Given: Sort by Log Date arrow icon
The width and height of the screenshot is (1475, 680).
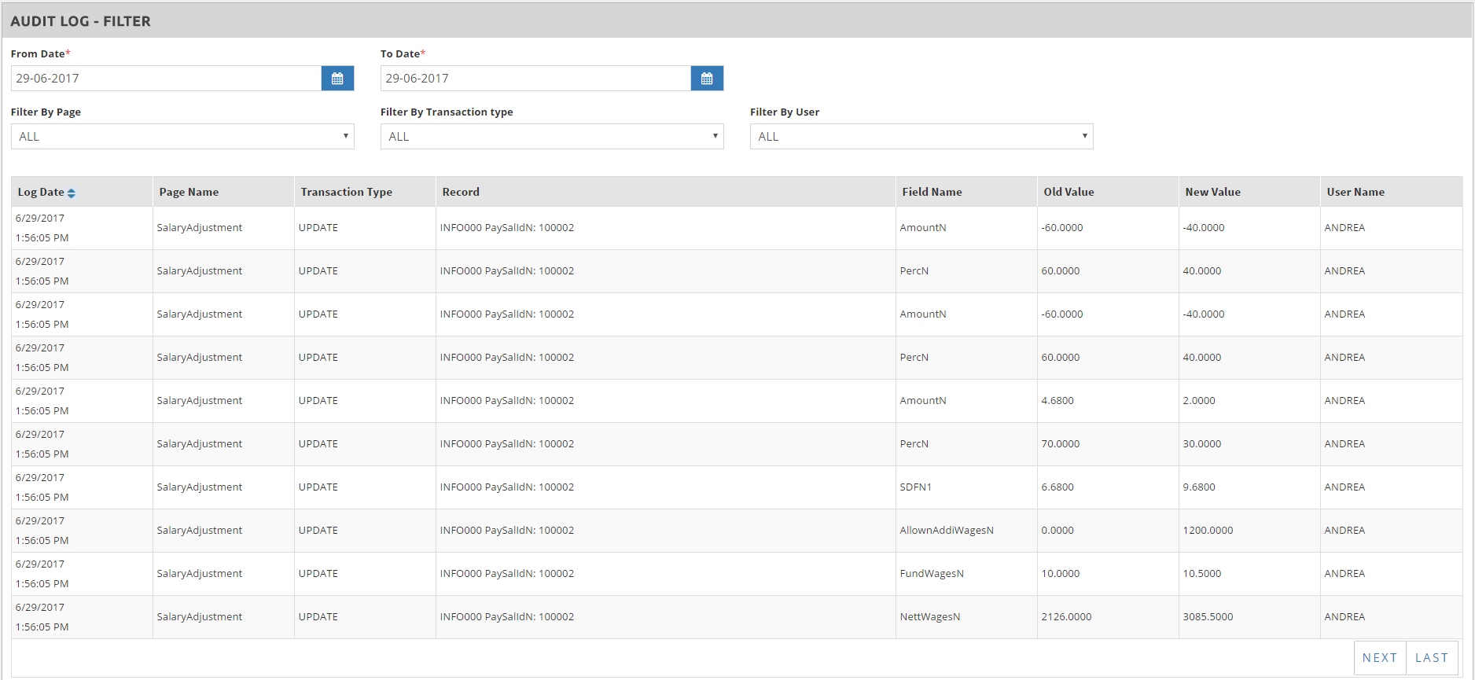Looking at the screenshot, I should pos(72,193).
